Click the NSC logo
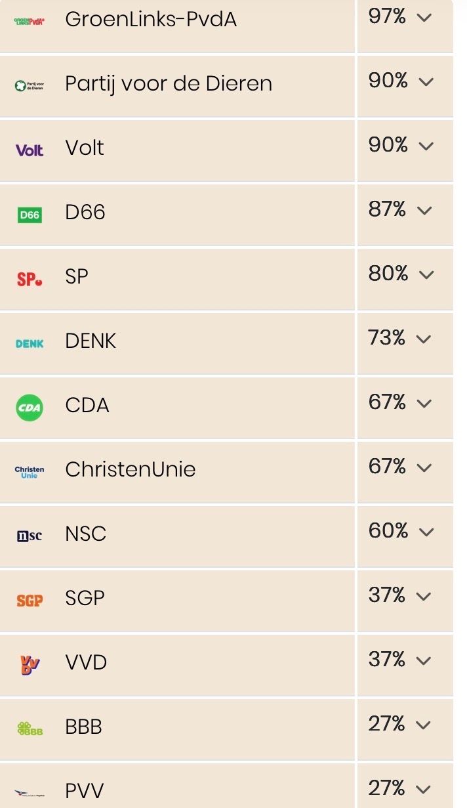Screen dimensions: 467x808 click(30, 536)
